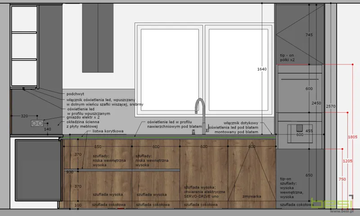Viewport: 360px width, 216px height.
Task: Select the 2450 height dimension
Action: 316,103
